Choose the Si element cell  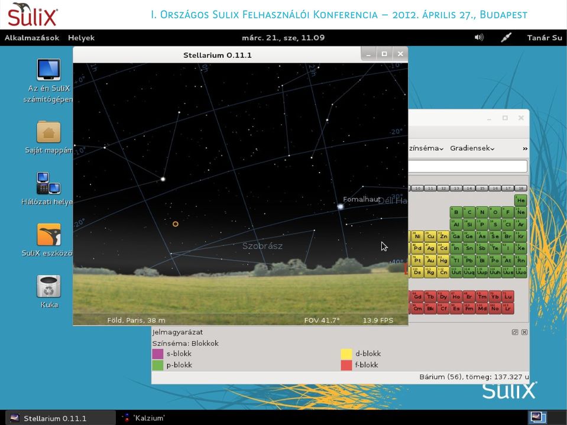tap(469, 224)
